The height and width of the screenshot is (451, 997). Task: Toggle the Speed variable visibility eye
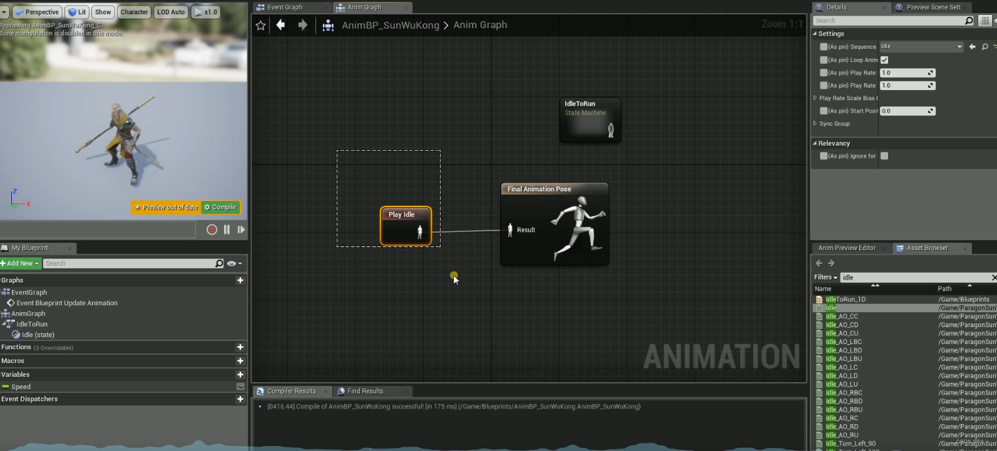tap(240, 387)
